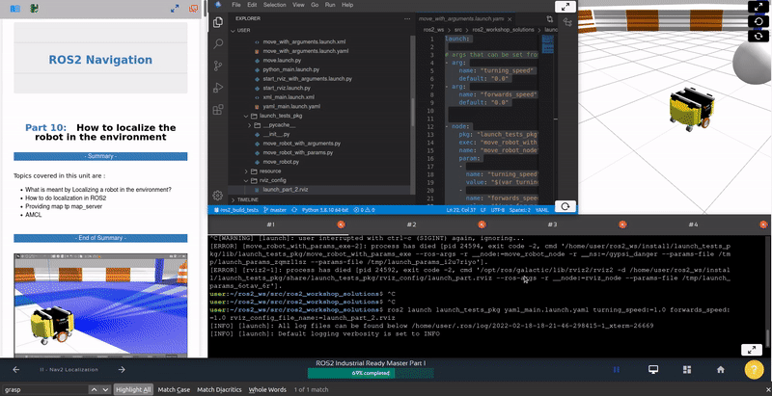The width and height of the screenshot is (772, 396).
Task: Close terminal tab #1 with red button
Action: pyautogui.click(x=341, y=224)
